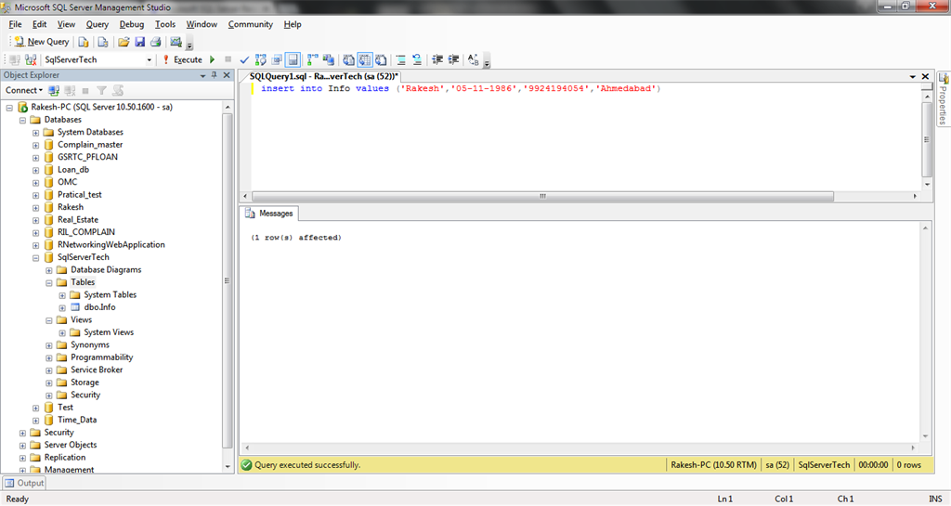Click the Filter funnel icon in Object Explorer
The image size is (951, 506).
[x=102, y=91]
